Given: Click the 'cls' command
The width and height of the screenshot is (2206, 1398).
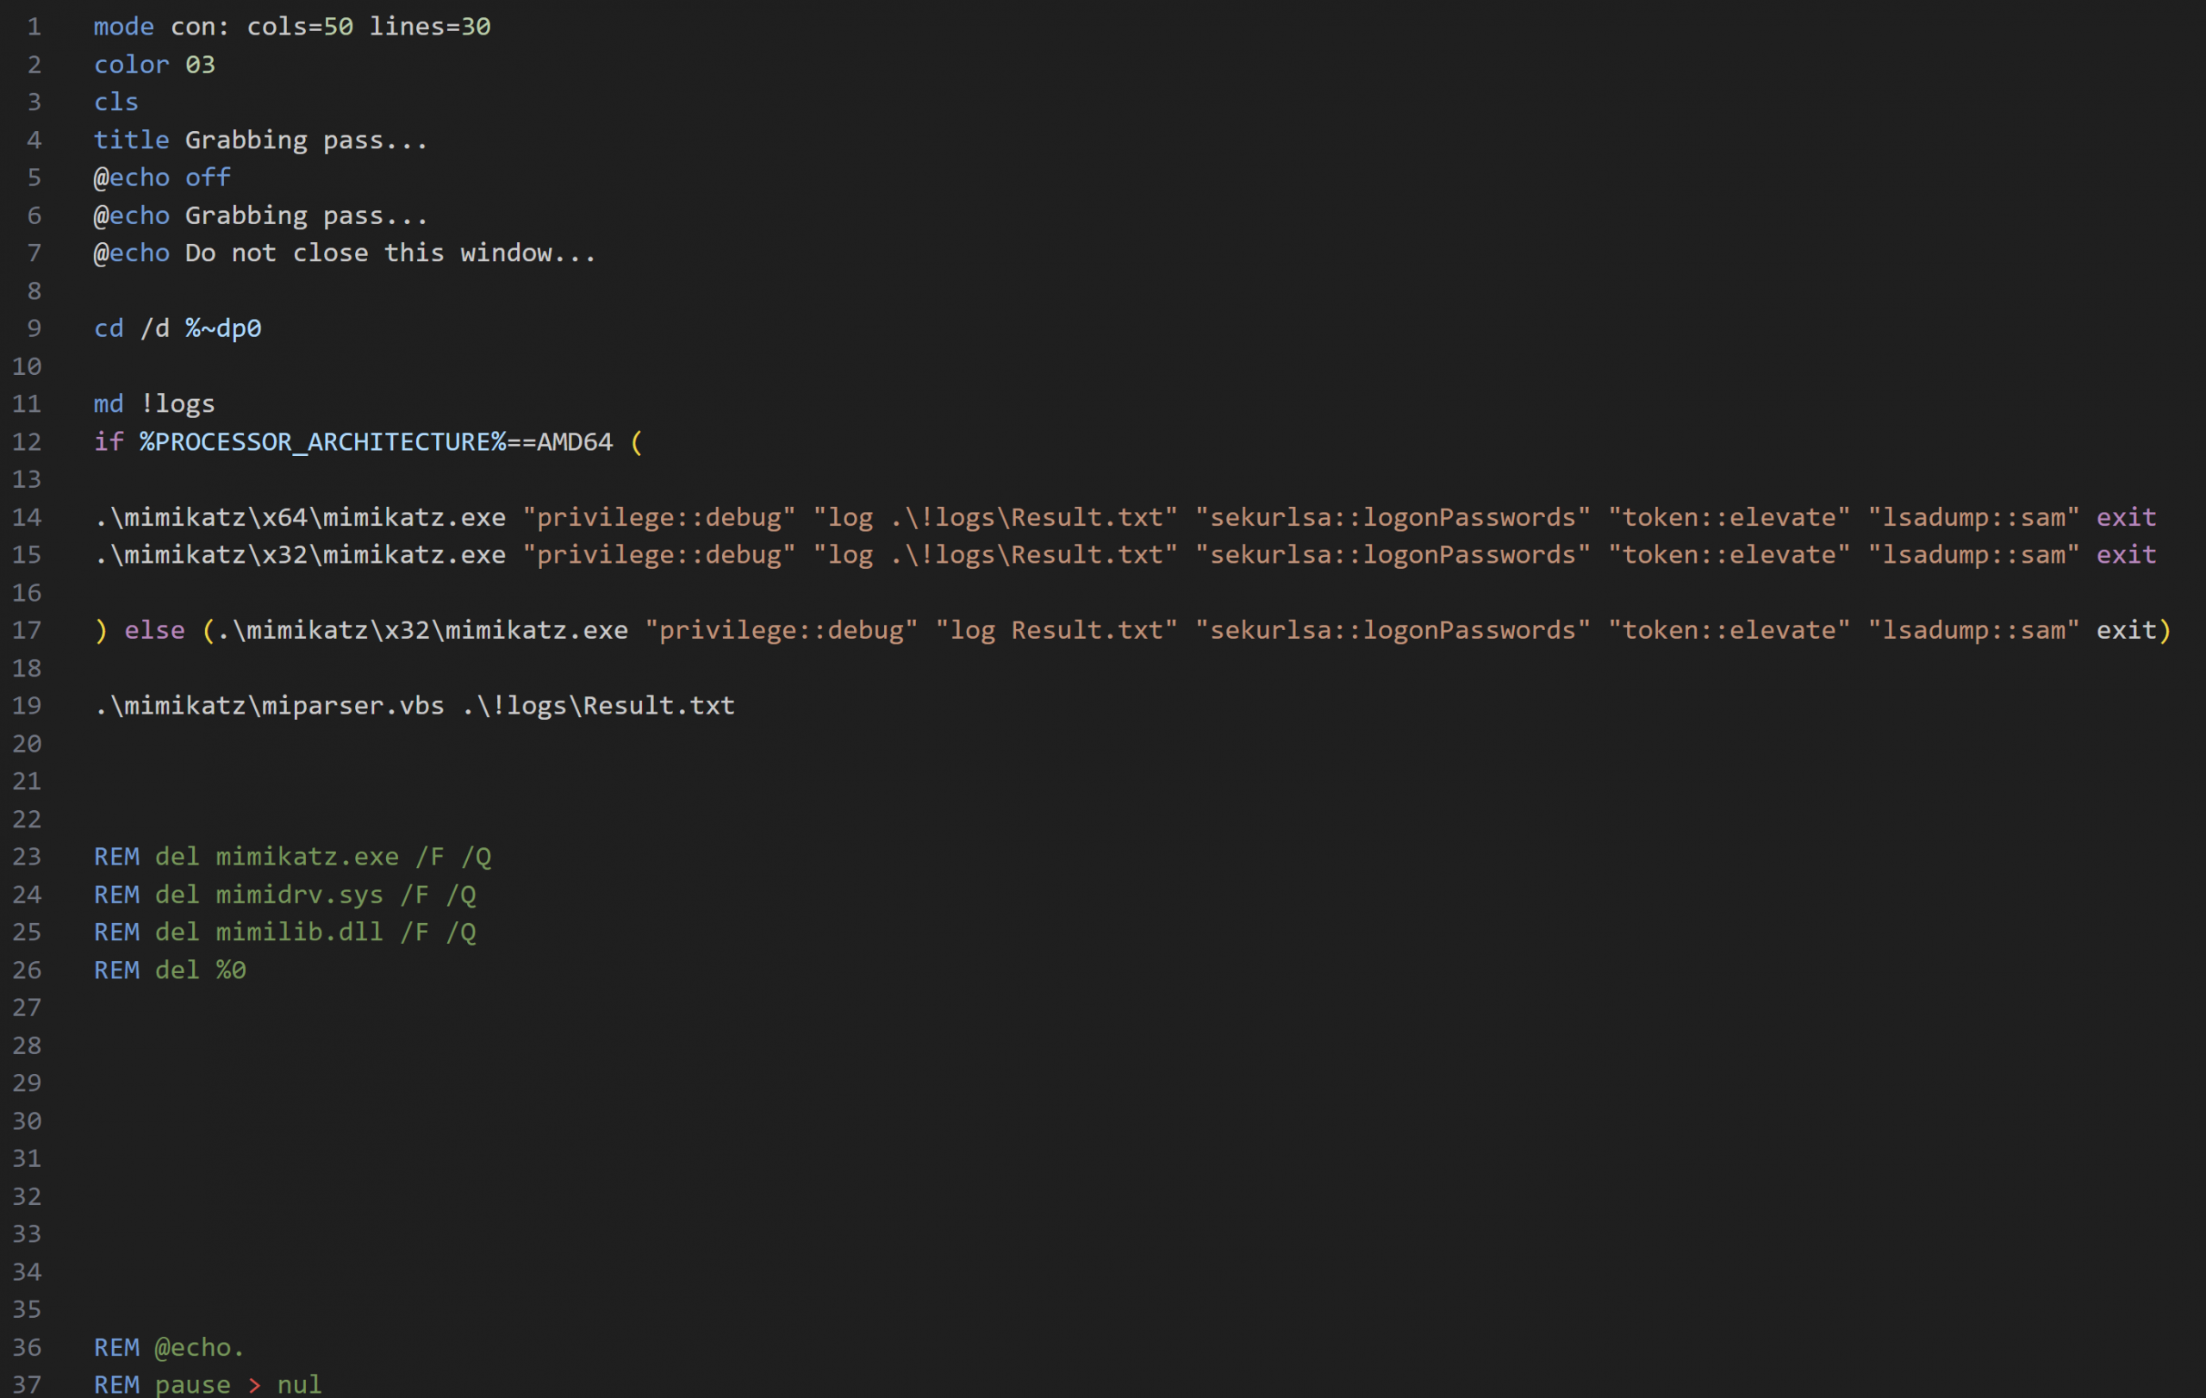Looking at the screenshot, I should (x=116, y=102).
